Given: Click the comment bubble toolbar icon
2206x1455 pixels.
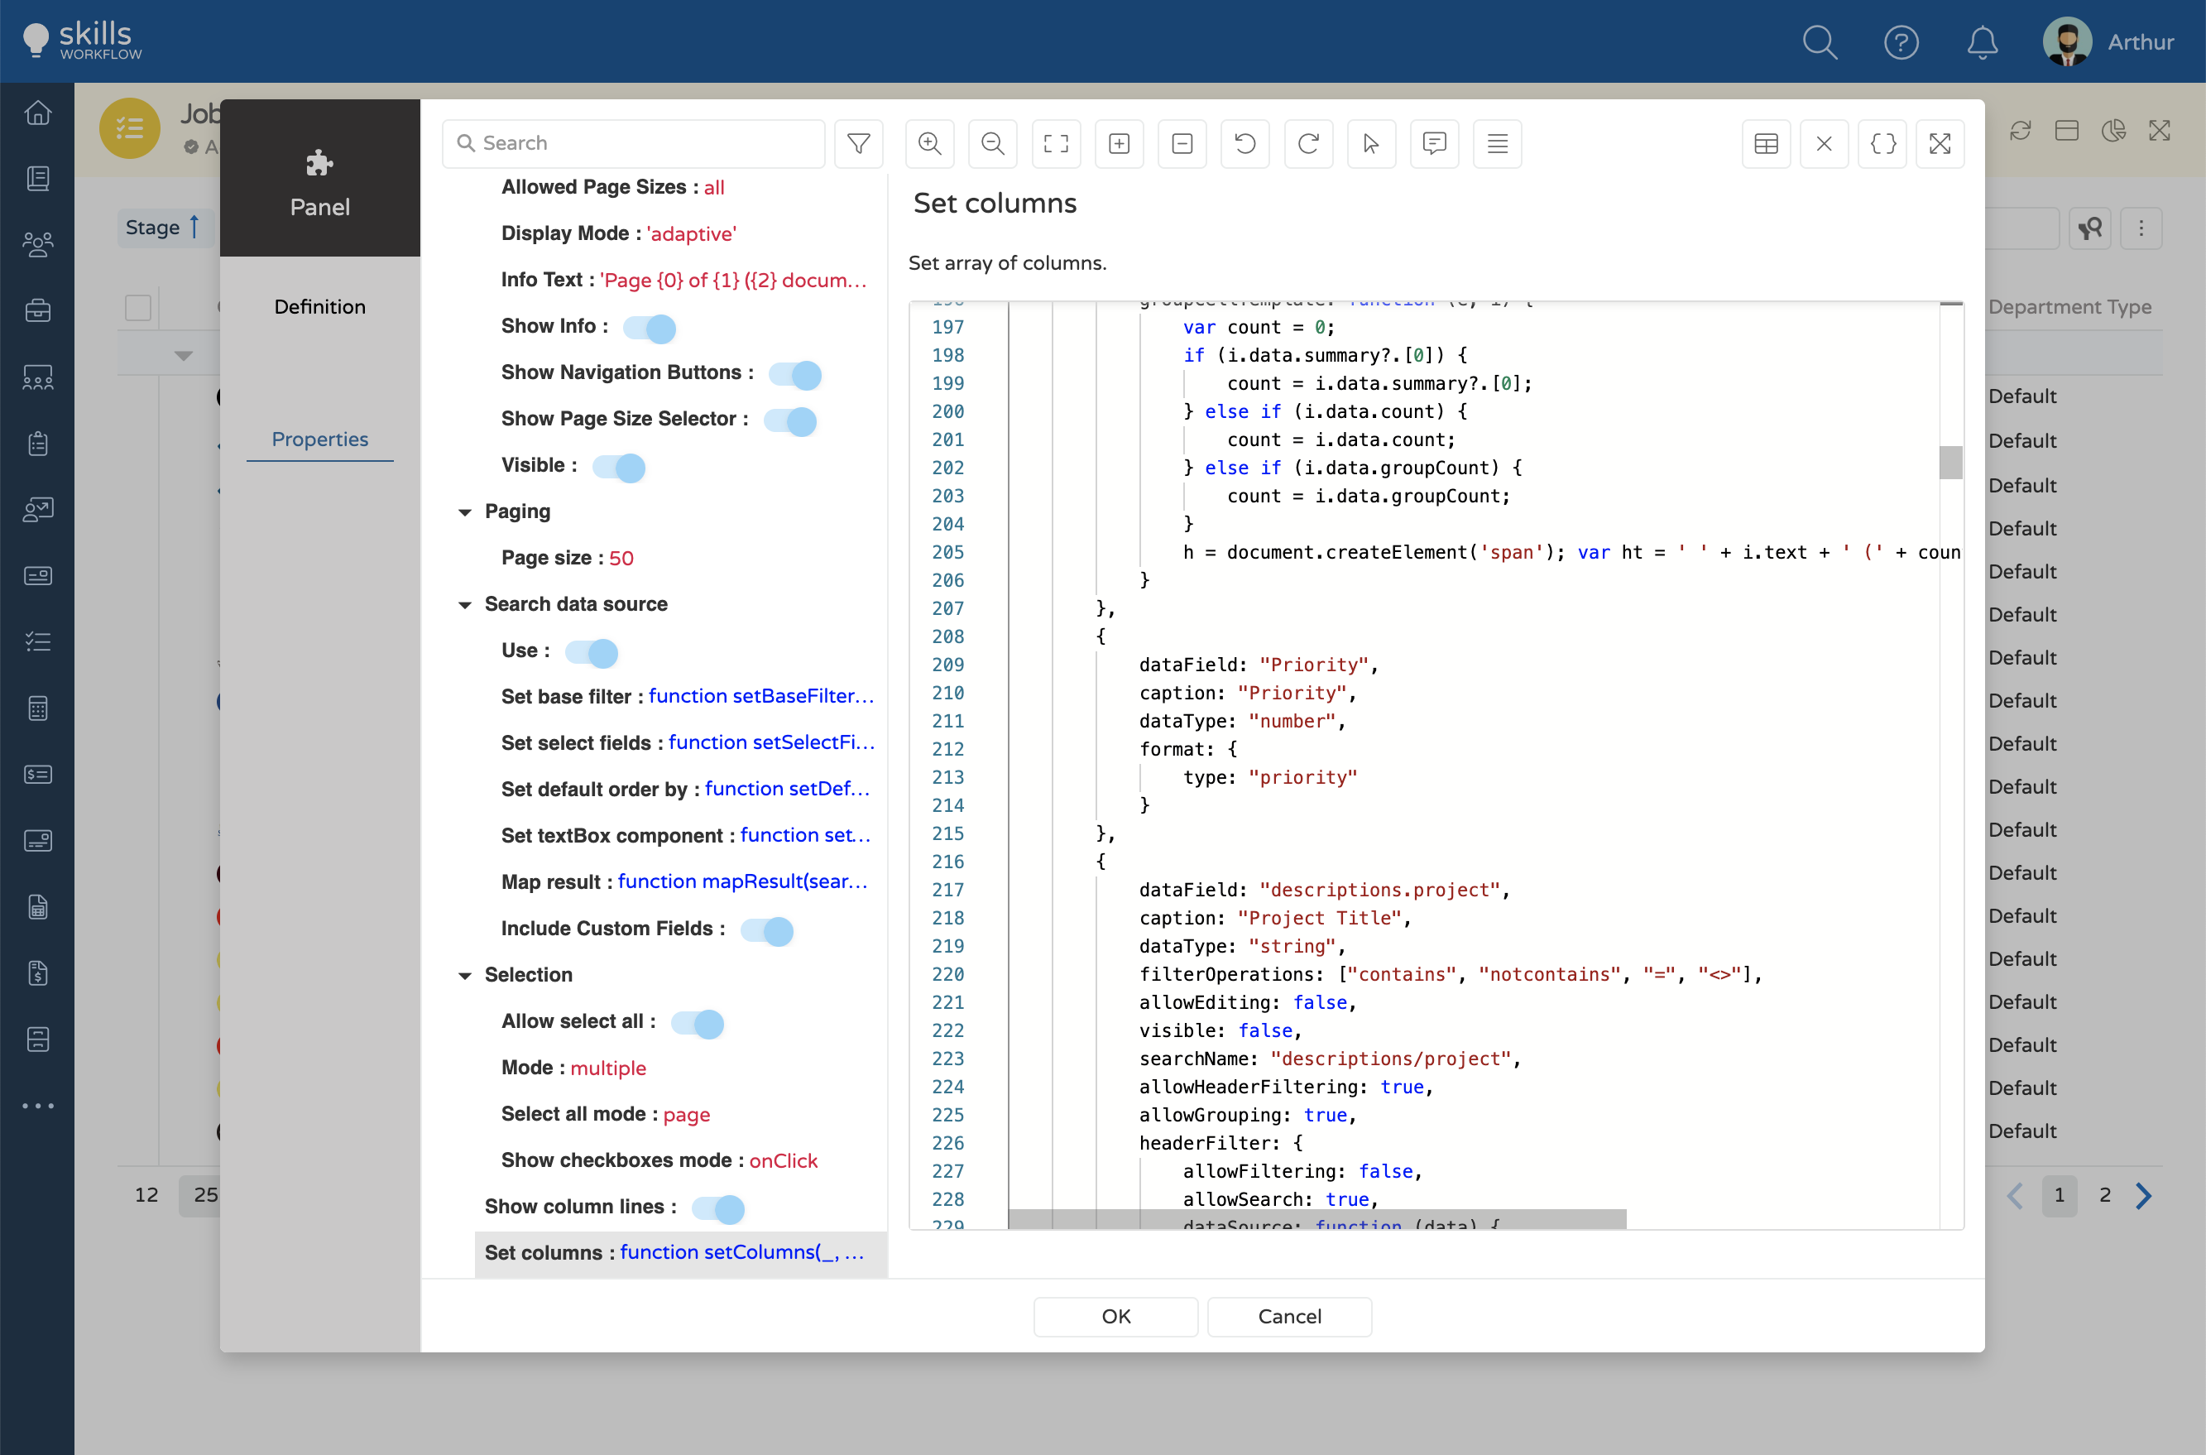Looking at the screenshot, I should coord(1434,144).
